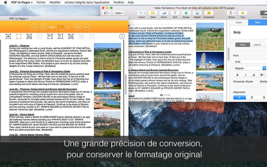
Task: Select the table rows marking tool
Action: tap(50, 36)
